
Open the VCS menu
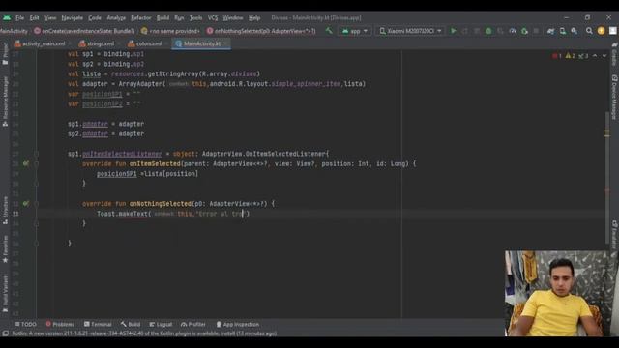[213, 17]
